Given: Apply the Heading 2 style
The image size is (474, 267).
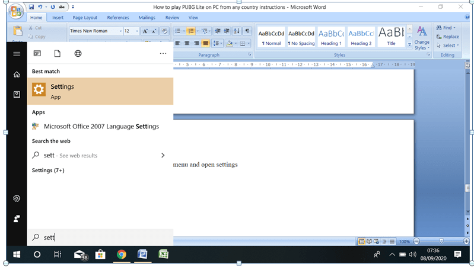Looking at the screenshot, I should [361, 37].
